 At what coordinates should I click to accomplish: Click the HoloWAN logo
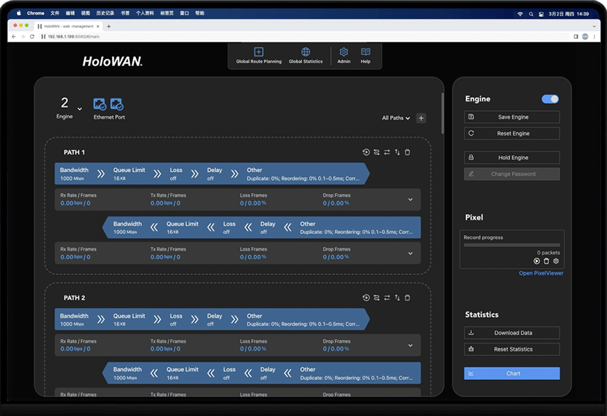(x=112, y=61)
